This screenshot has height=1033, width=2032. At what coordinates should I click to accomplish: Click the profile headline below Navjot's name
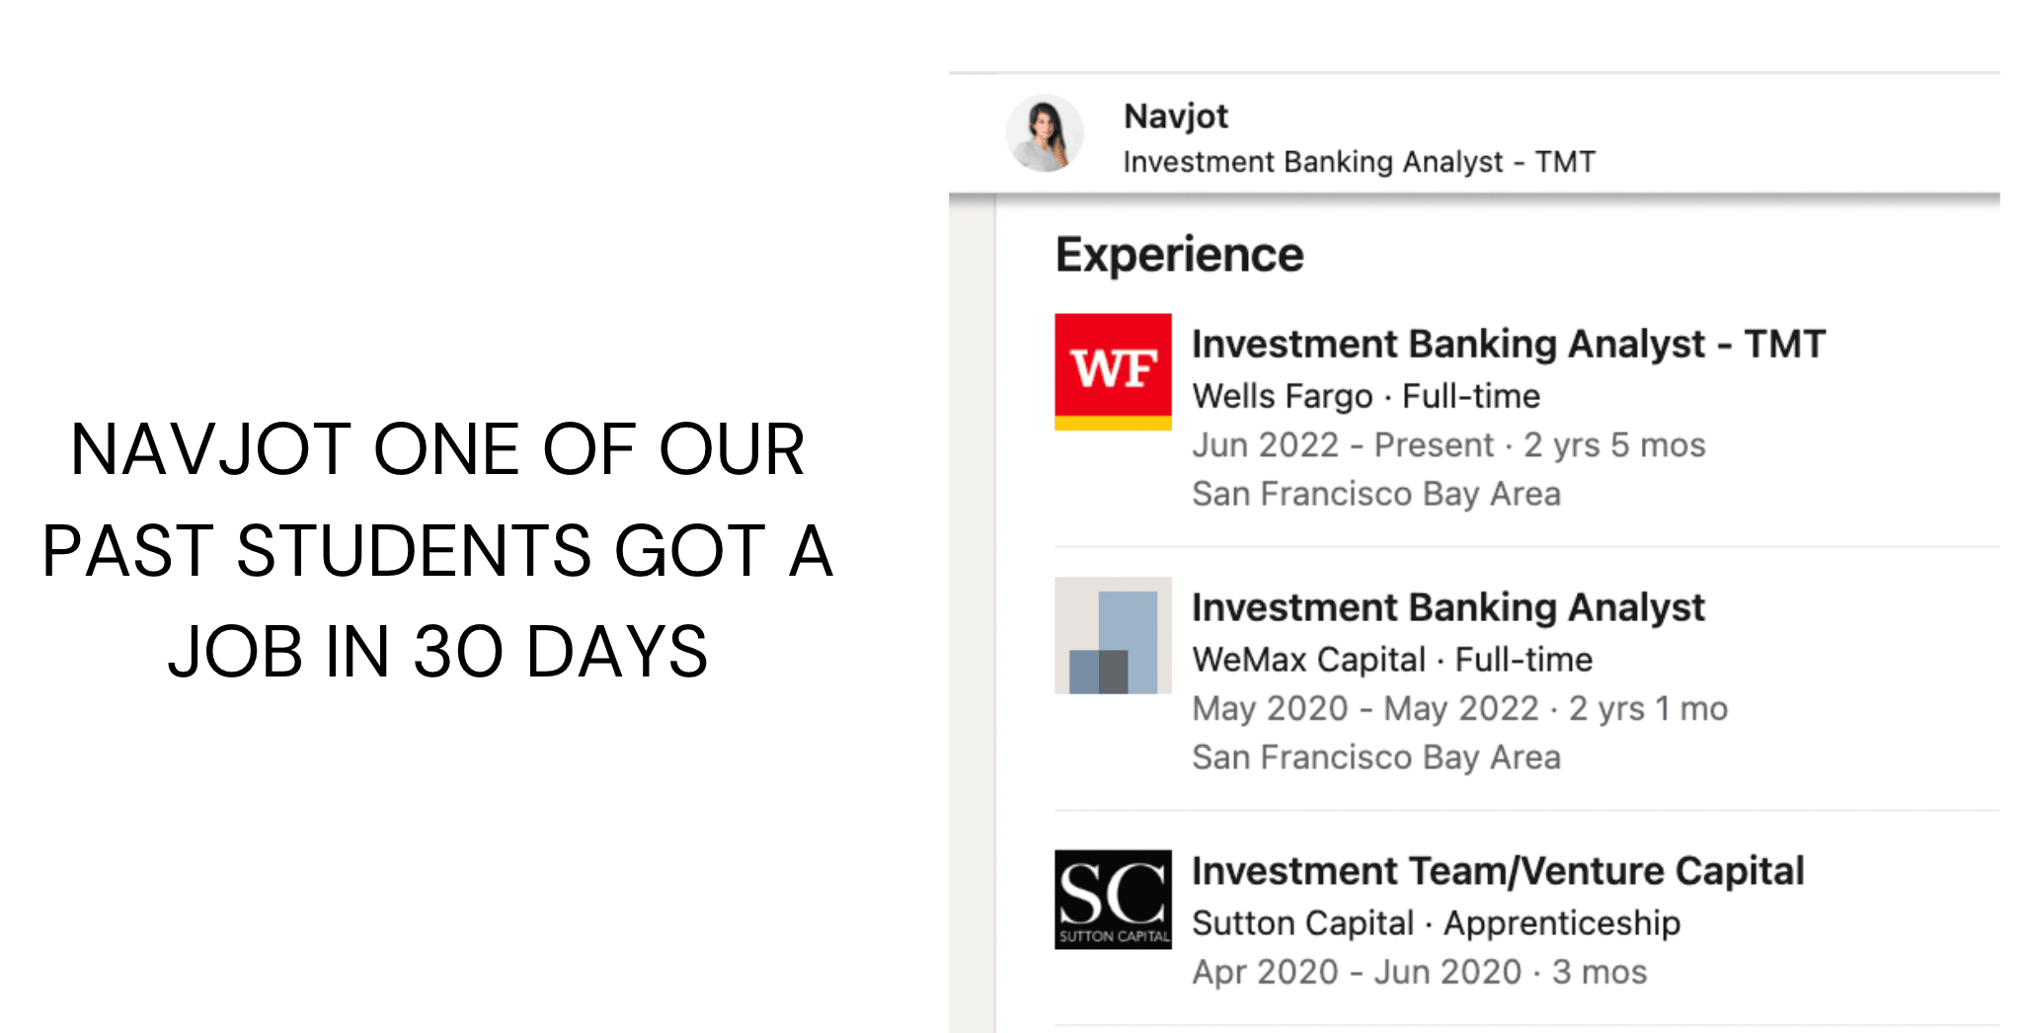1359,162
